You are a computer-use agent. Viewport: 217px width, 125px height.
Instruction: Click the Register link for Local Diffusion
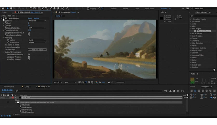coord(36,18)
